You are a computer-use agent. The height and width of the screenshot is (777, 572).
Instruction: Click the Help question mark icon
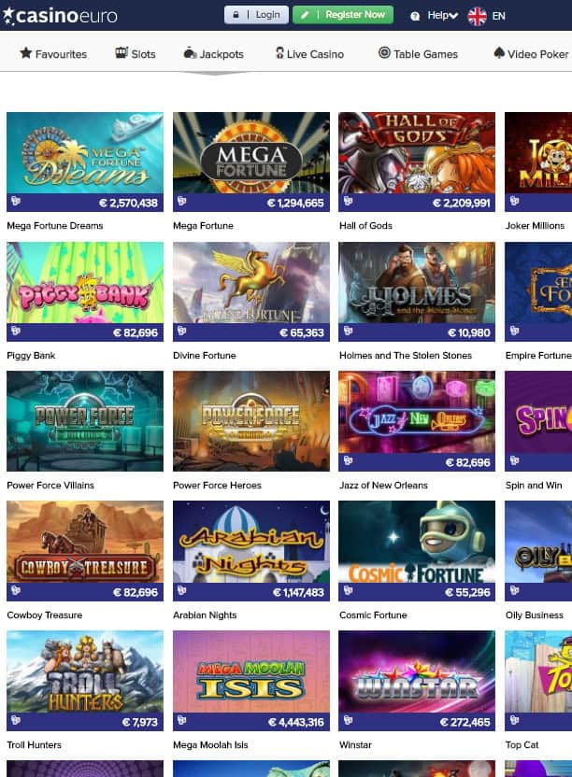click(x=415, y=16)
